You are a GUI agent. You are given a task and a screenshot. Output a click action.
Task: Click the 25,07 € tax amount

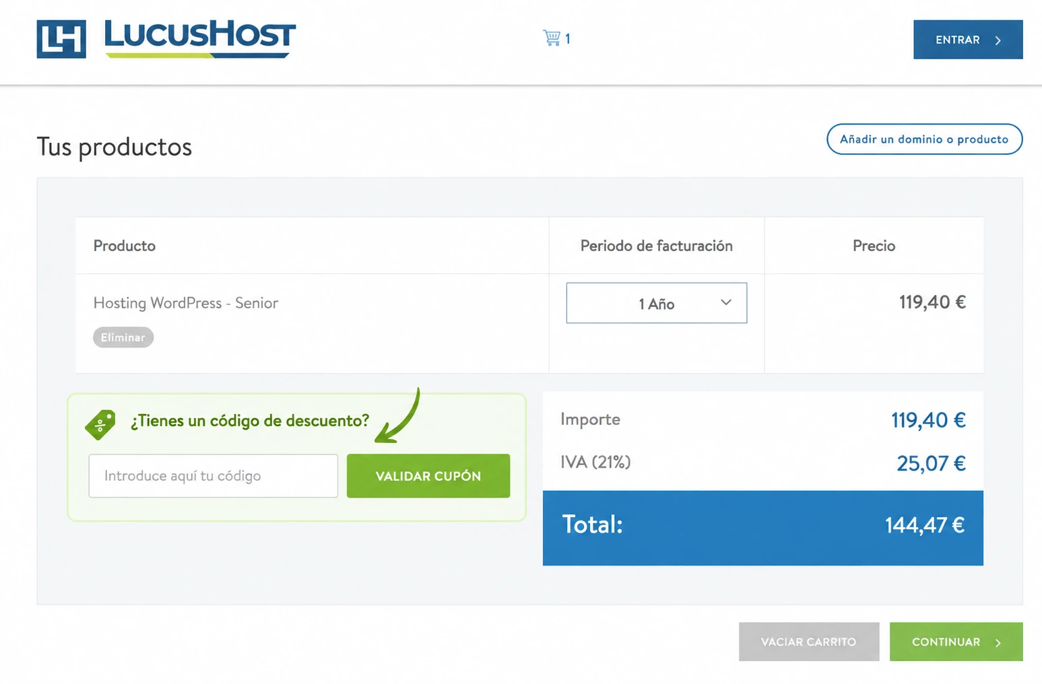coord(931,463)
